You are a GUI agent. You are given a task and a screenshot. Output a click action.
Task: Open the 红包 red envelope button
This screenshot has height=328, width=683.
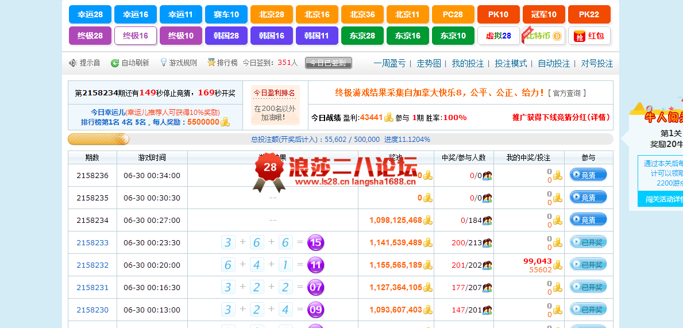pyautogui.click(x=589, y=36)
